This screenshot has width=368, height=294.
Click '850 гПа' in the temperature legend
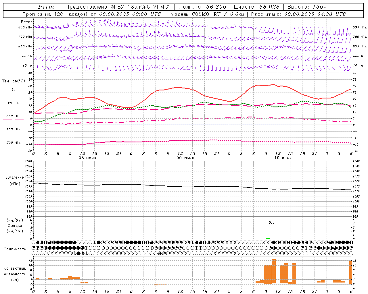14,116
